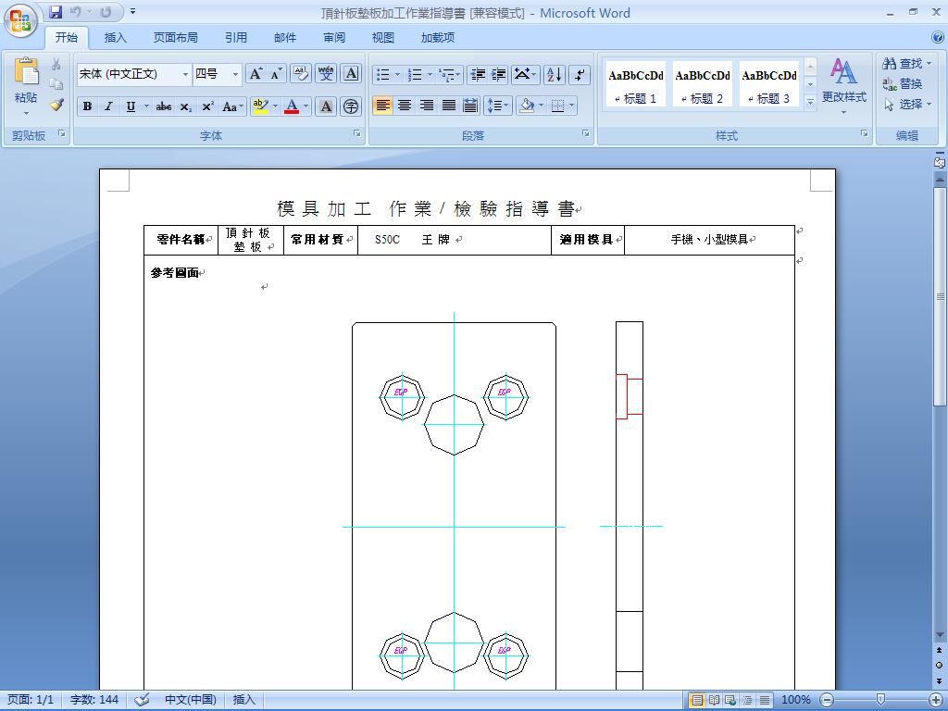The width and height of the screenshot is (948, 711).
Task: Save document with quick access icon
Action: tap(56, 11)
